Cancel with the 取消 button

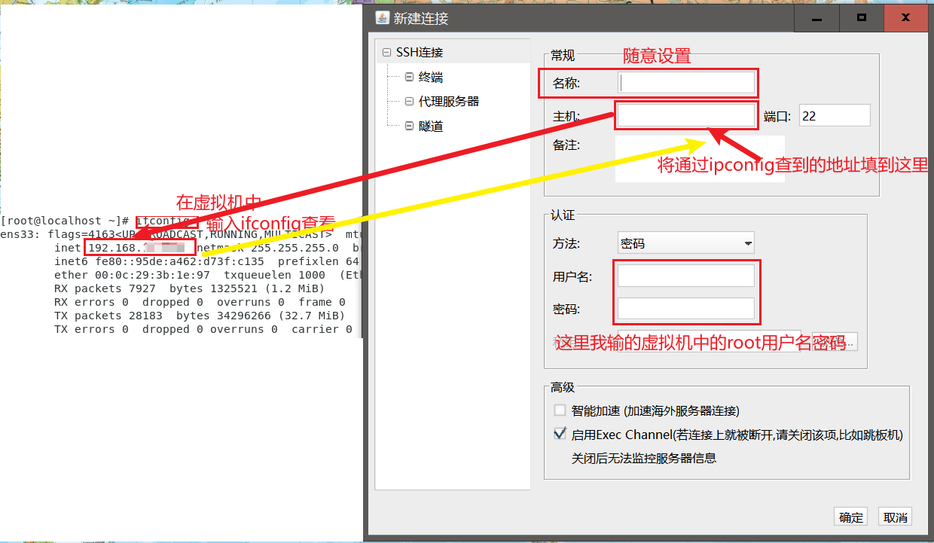[x=895, y=517]
